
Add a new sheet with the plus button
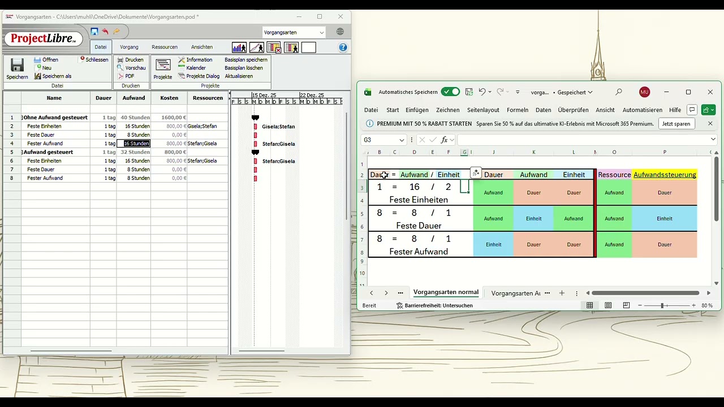tap(562, 293)
